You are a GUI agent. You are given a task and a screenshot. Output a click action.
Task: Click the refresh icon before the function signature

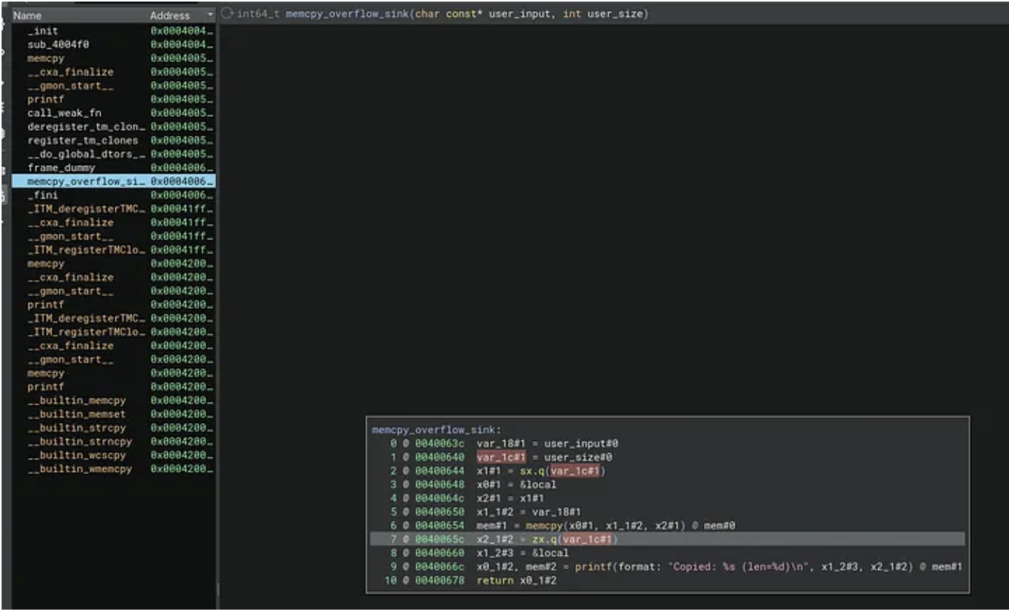[227, 15]
